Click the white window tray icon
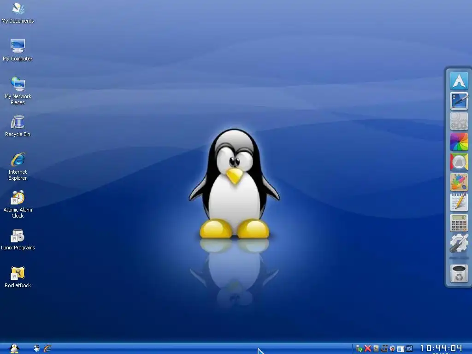 point(401,349)
